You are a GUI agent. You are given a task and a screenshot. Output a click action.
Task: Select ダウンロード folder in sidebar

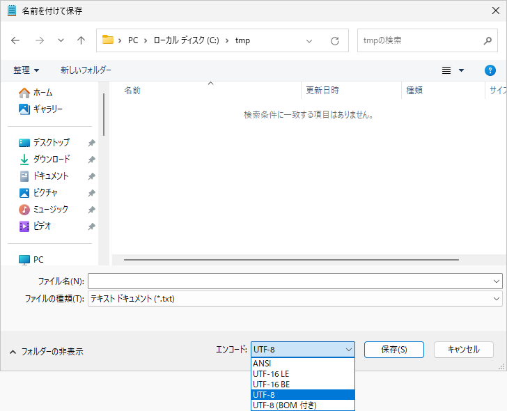51,160
